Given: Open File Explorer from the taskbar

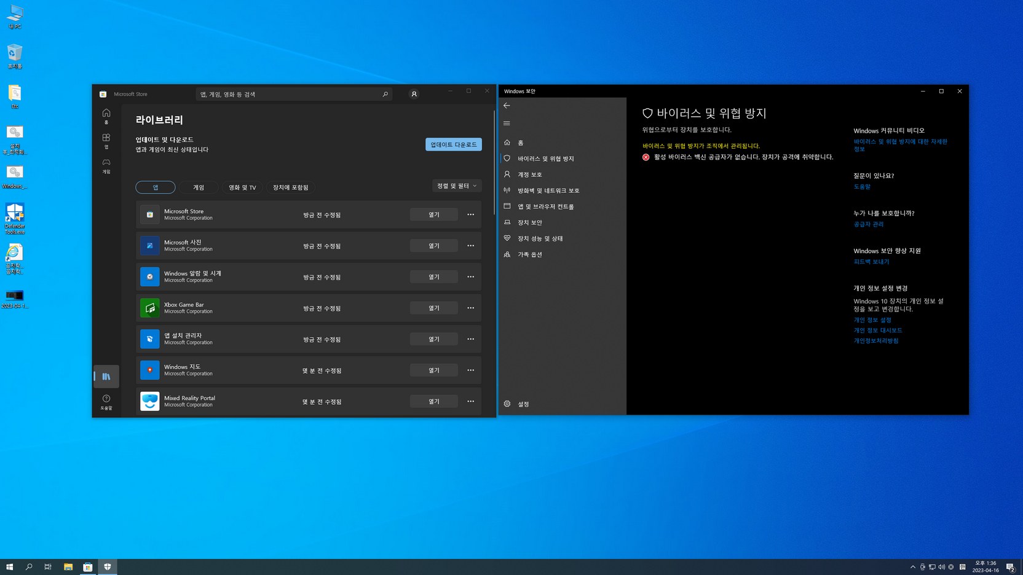Looking at the screenshot, I should click(68, 567).
